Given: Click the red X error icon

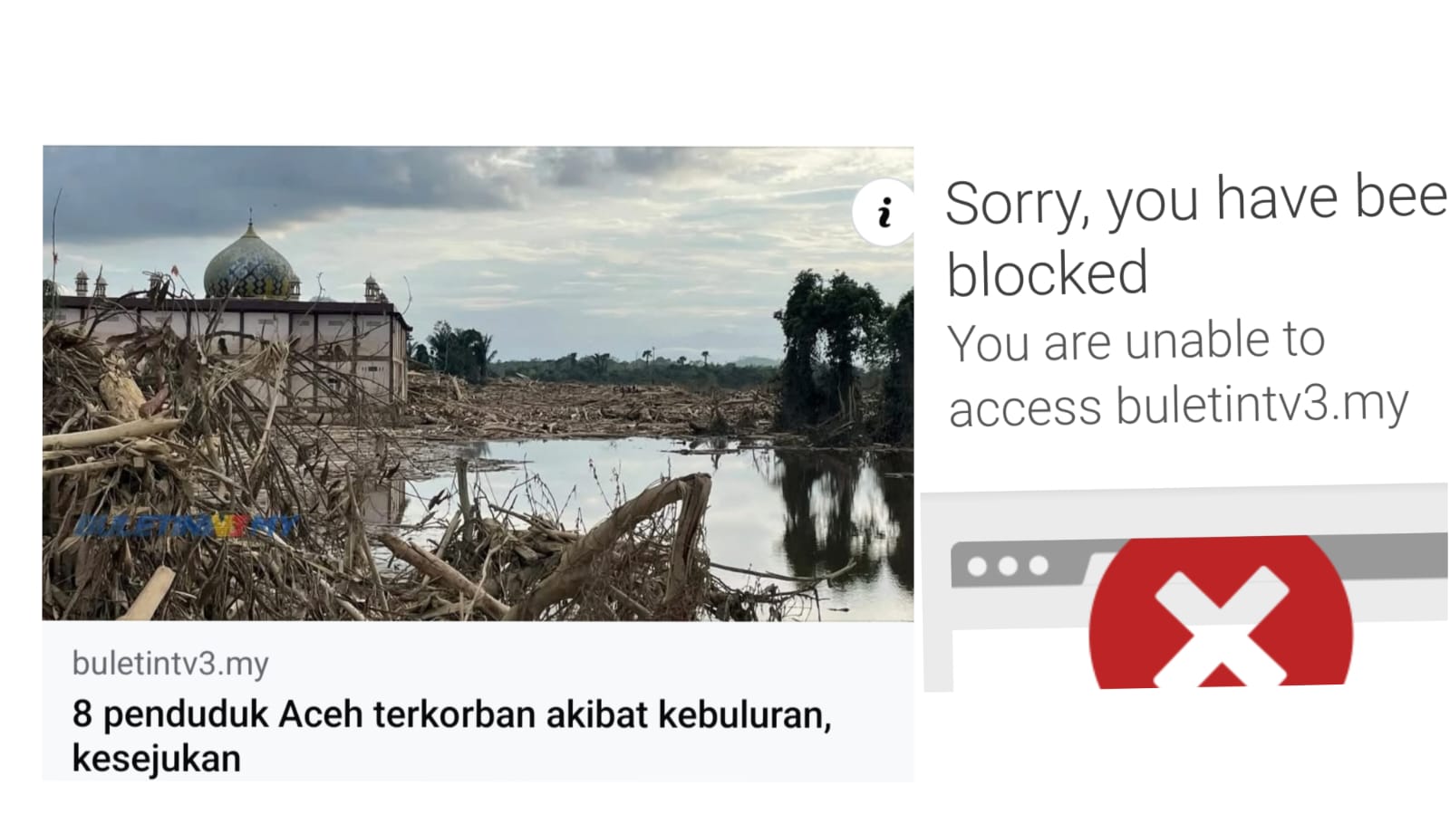Looking at the screenshot, I should click(1220, 615).
